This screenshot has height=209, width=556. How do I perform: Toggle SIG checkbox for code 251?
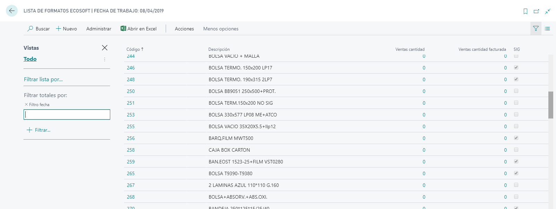(516, 103)
